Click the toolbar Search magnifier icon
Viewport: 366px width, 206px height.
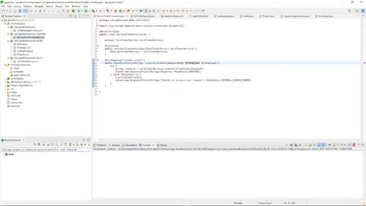(349, 11)
